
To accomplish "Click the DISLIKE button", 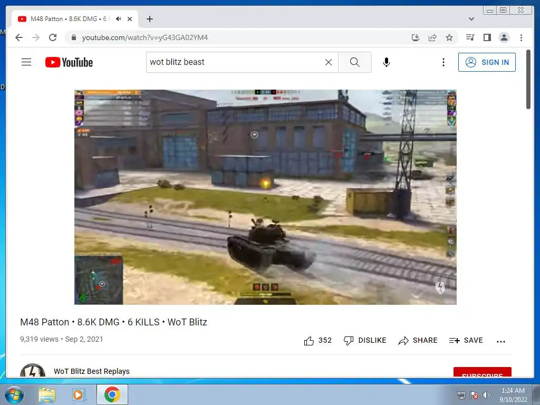I will 365,340.
